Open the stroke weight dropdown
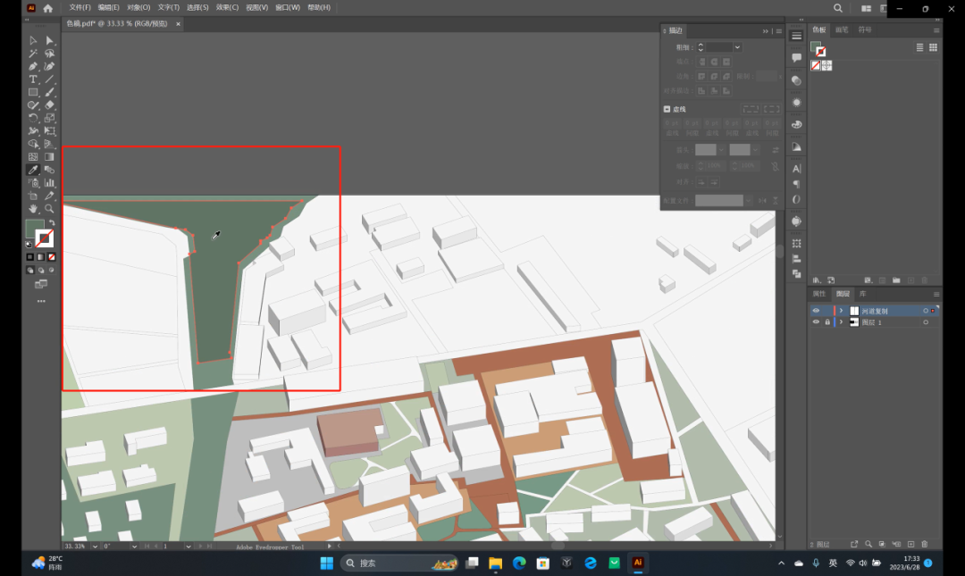The height and width of the screenshot is (576, 965). click(x=737, y=47)
